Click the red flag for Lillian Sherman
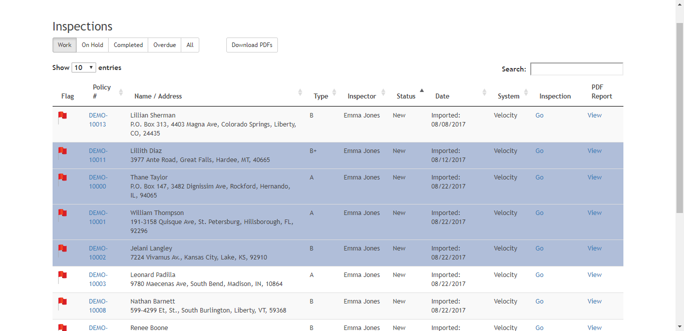This screenshot has width=684, height=331. tap(62, 116)
